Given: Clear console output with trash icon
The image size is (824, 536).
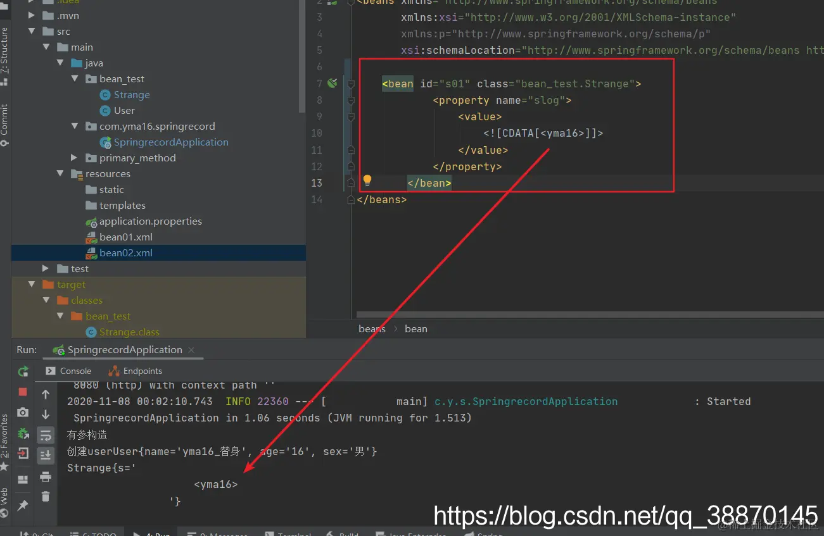Looking at the screenshot, I should 46,497.
